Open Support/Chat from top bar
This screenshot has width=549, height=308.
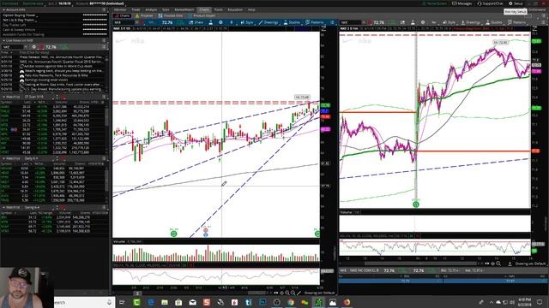[x=490, y=3]
